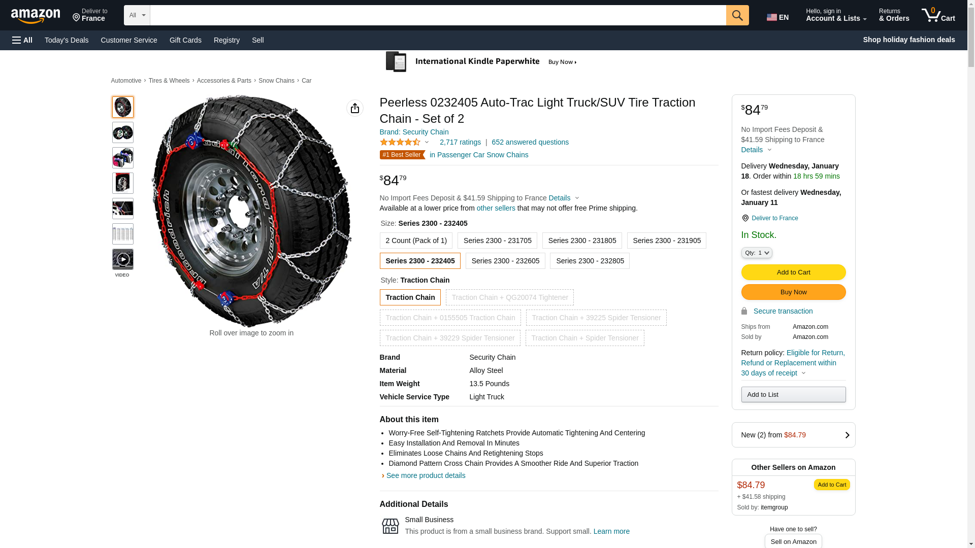Expand the return policy details chevron
This screenshot has height=548, width=975.
[x=803, y=373]
